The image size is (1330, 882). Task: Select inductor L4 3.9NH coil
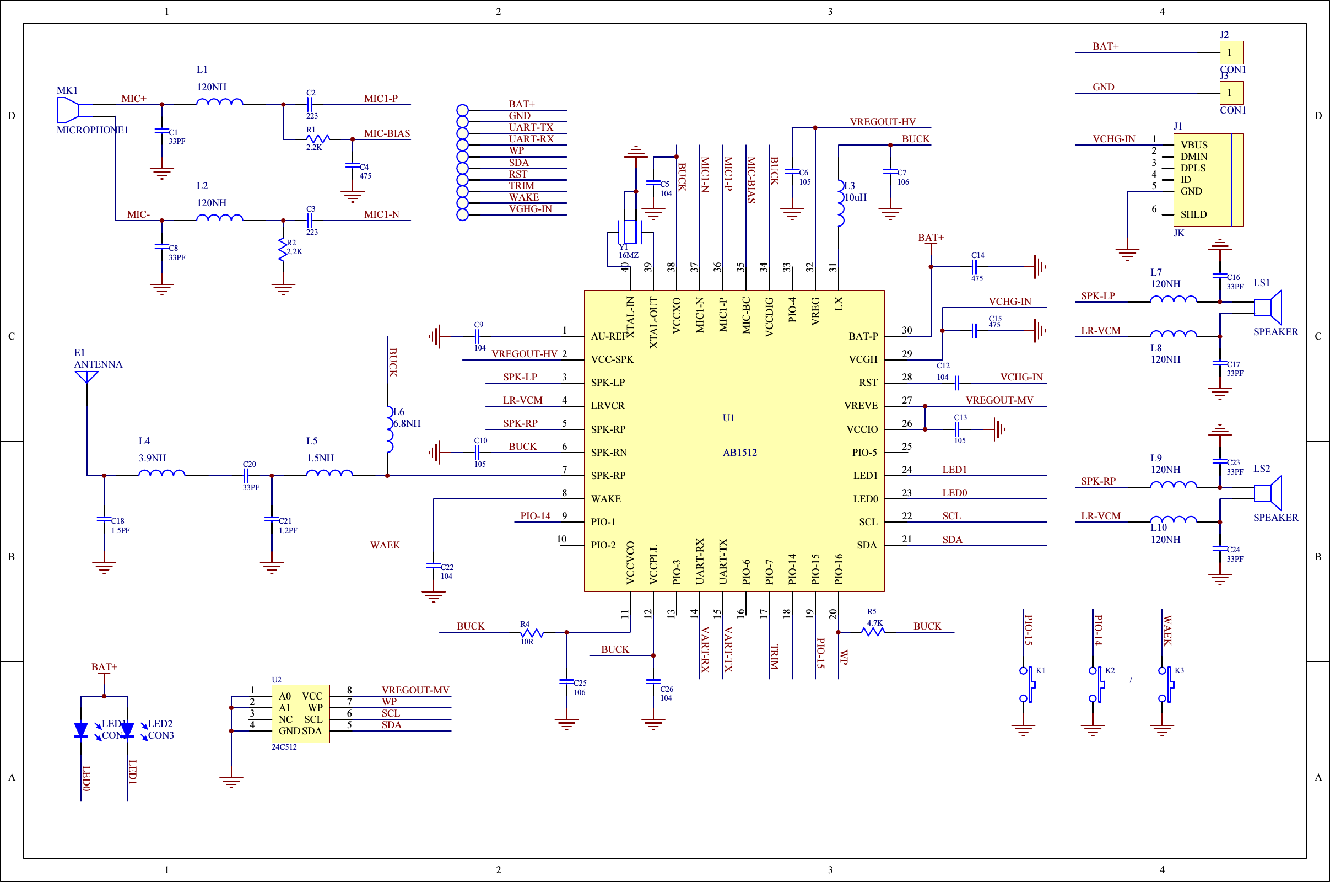pos(162,473)
